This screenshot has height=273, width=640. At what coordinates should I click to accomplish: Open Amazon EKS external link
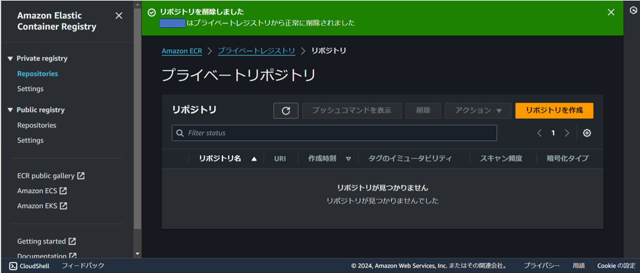coord(42,206)
